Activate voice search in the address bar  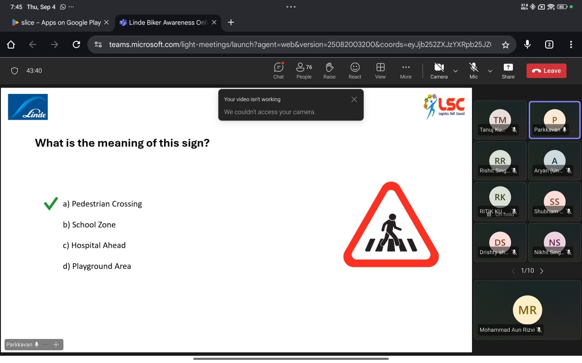point(527,44)
